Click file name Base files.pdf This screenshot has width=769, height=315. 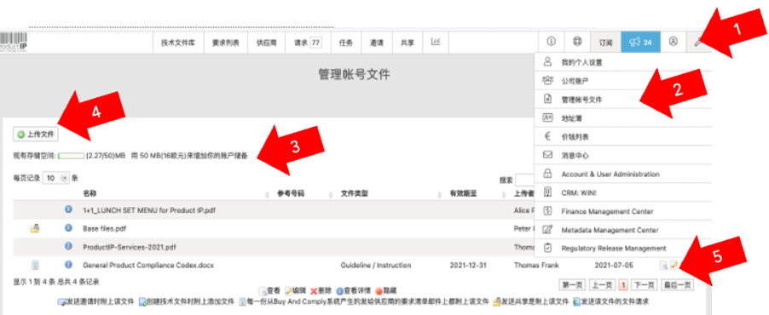click(x=106, y=228)
